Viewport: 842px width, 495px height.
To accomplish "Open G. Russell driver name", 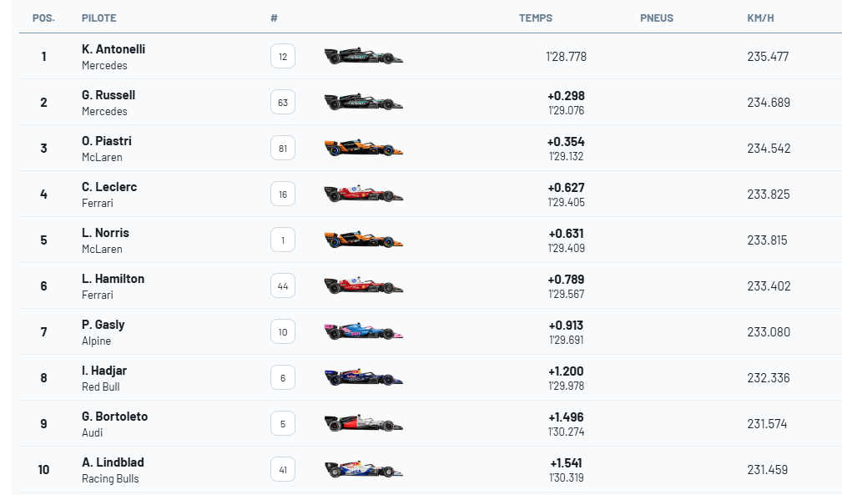I will point(108,95).
